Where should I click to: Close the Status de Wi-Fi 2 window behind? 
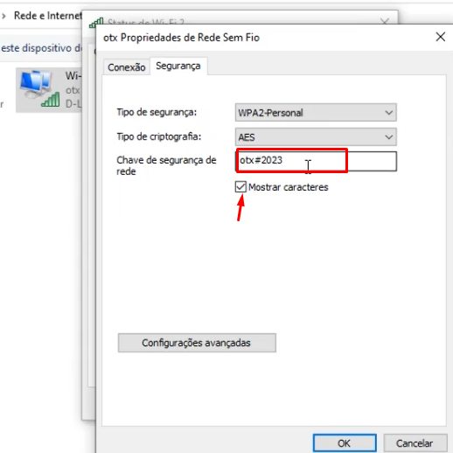click(385, 21)
